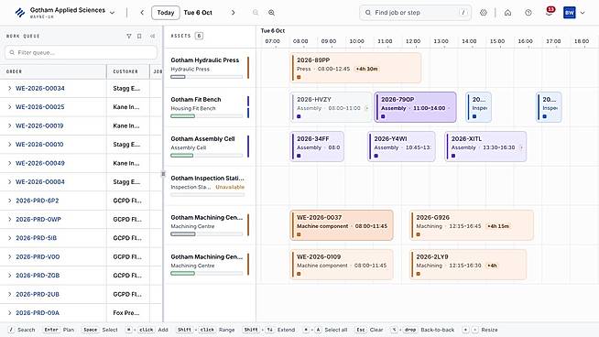599x337 pixels.
Task: Click the Fox Pro customer cell
Action: pyautogui.click(x=128, y=313)
